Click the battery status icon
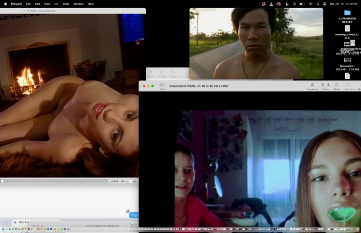Screen dimensions: 361x233 tap(302, 4)
